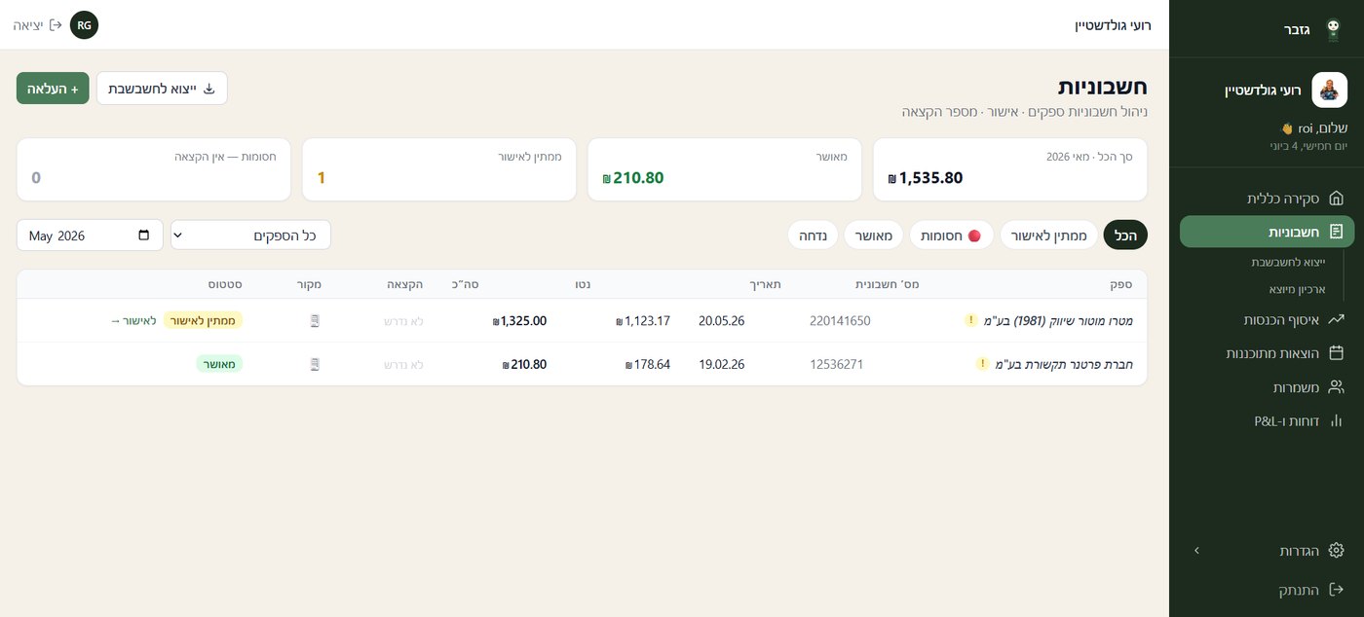The image size is (1364, 617).
Task: Click the גזבר logo icon in sidebar
Action: click(x=1333, y=29)
